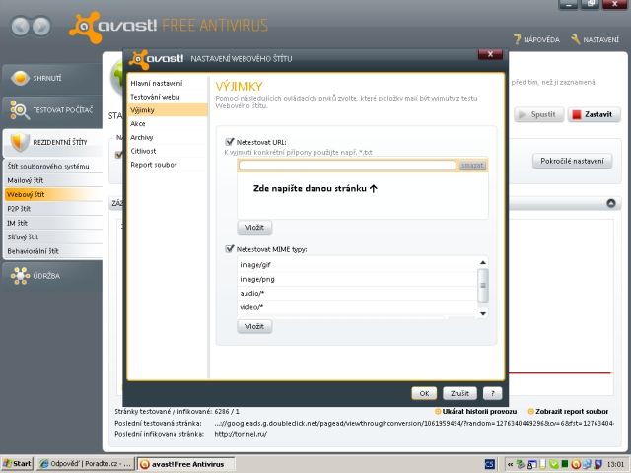Select P2P štít shield
Image resolution: width=631 pixels, height=473 pixels.
pyautogui.click(x=53, y=209)
